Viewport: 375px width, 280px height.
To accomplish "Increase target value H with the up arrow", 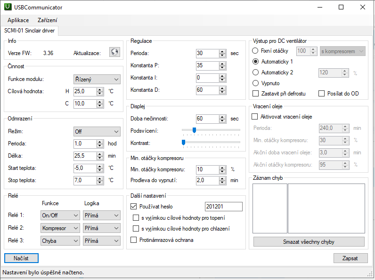I will (x=100, y=89).
